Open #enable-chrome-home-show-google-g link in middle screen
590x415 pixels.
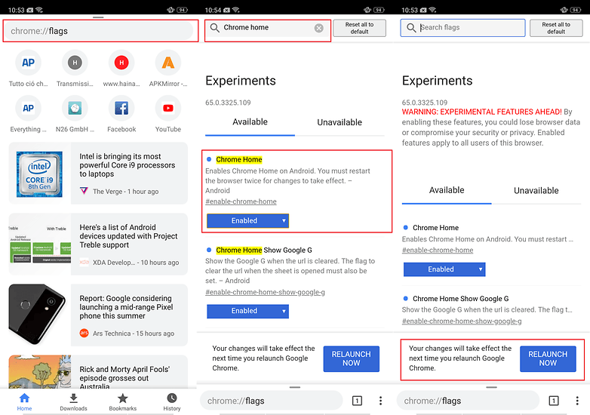click(x=265, y=292)
